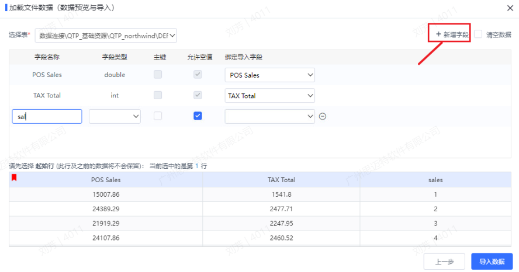Toggle primary key for POS Sales
This screenshot has width=519, height=272.
click(158, 74)
